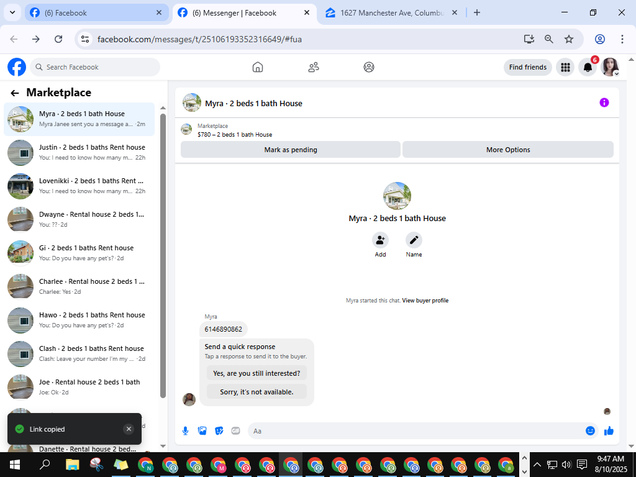Send a thumbs-up like

tap(609, 431)
